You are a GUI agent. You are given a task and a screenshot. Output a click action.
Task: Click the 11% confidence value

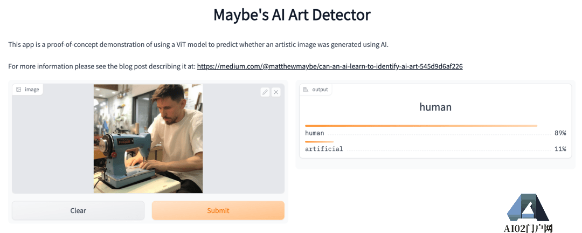560,149
